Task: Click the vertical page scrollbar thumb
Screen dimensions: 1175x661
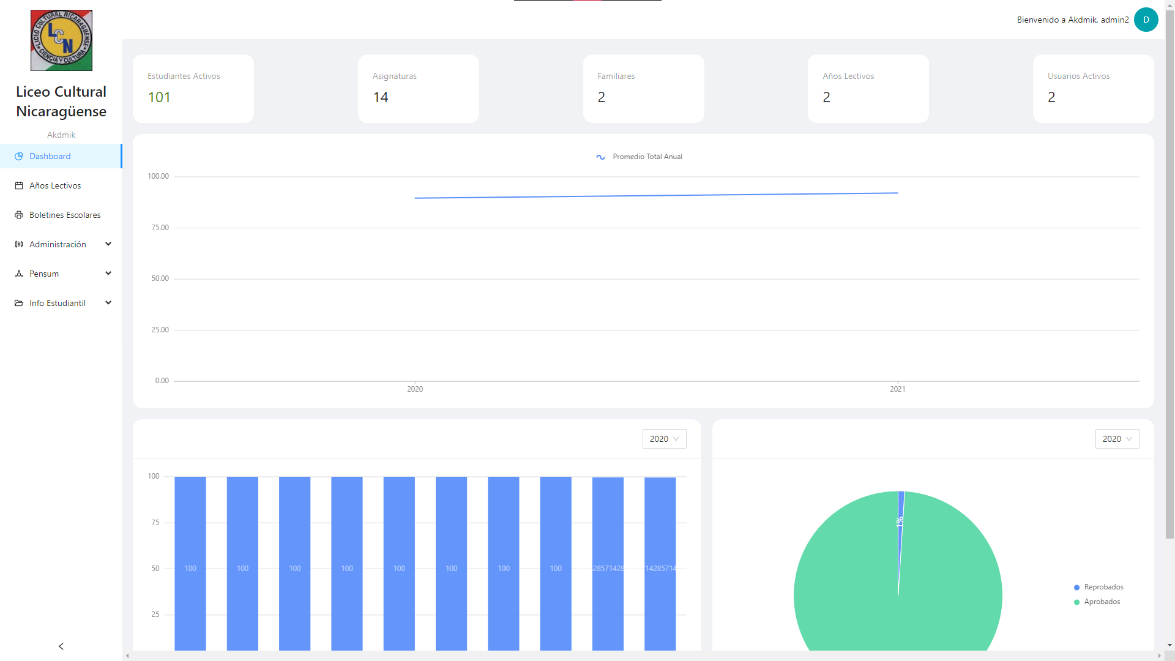Action: [1169, 275]
